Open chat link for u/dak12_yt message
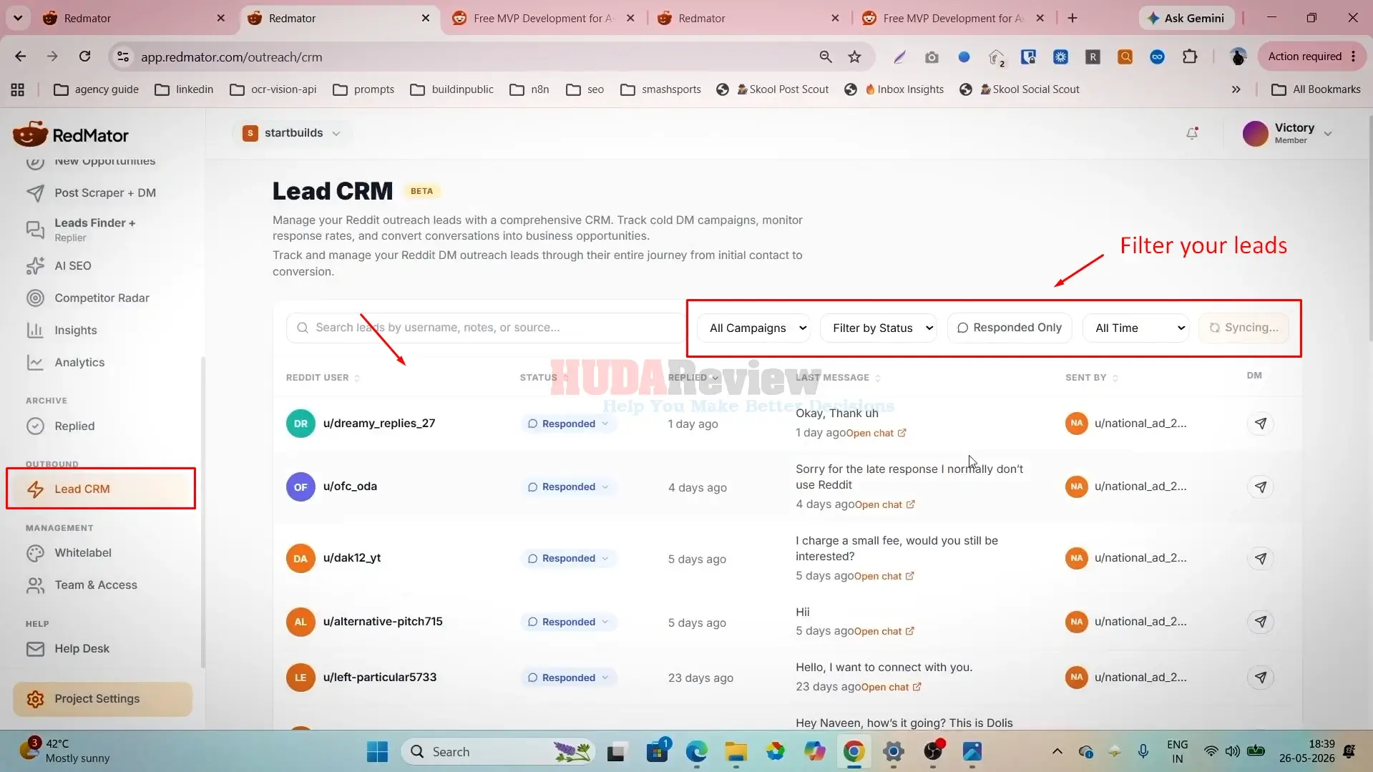The image size is (1373, 772). coord(884,576)
